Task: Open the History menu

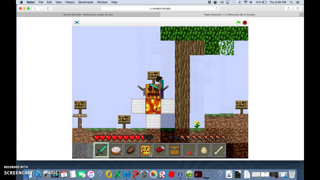Action: 70,2
